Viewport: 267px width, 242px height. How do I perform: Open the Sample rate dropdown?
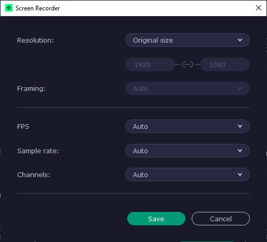pyautogui.click(x=188, y=151)
